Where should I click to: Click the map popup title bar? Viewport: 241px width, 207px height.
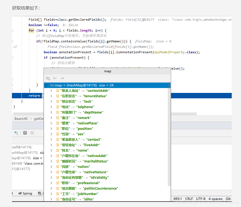pos(107,71)
